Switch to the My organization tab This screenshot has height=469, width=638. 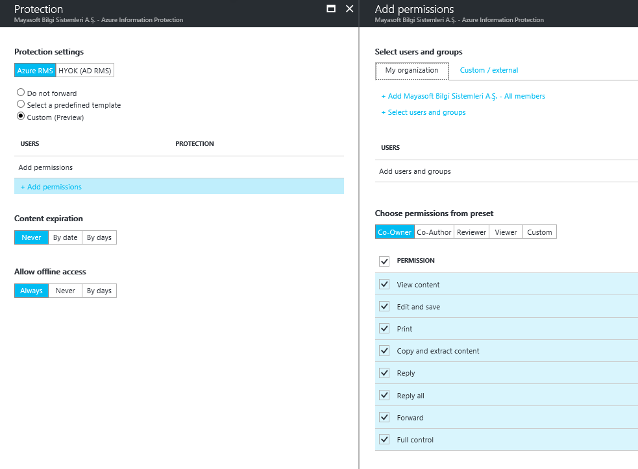pos(411,71)
